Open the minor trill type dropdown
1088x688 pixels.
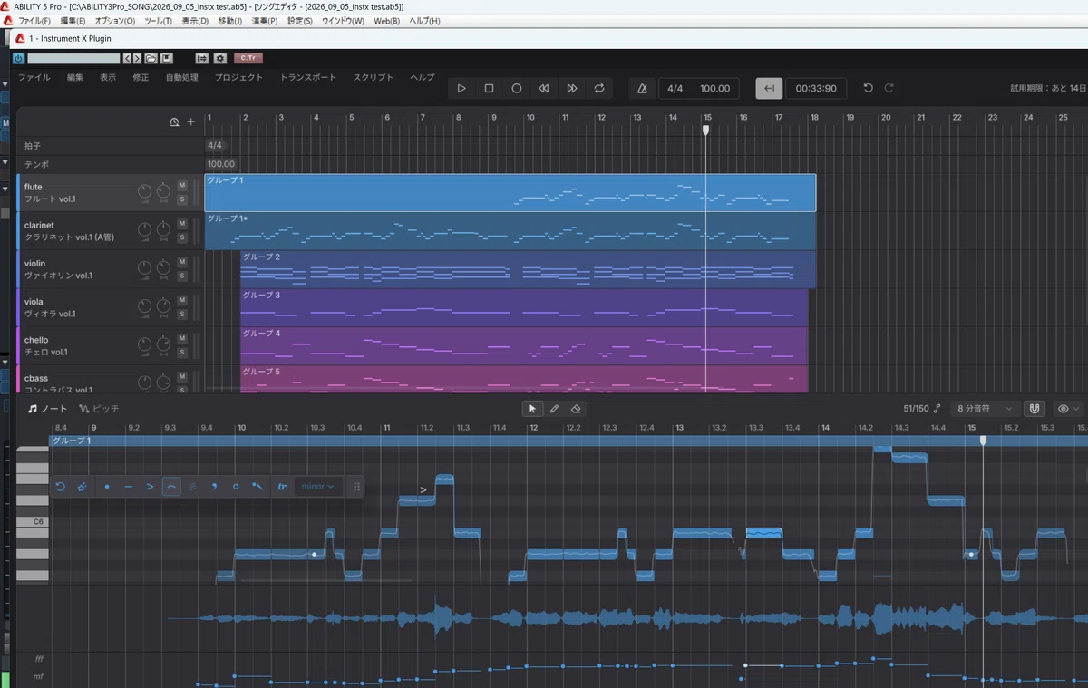(x=318, y=487)
